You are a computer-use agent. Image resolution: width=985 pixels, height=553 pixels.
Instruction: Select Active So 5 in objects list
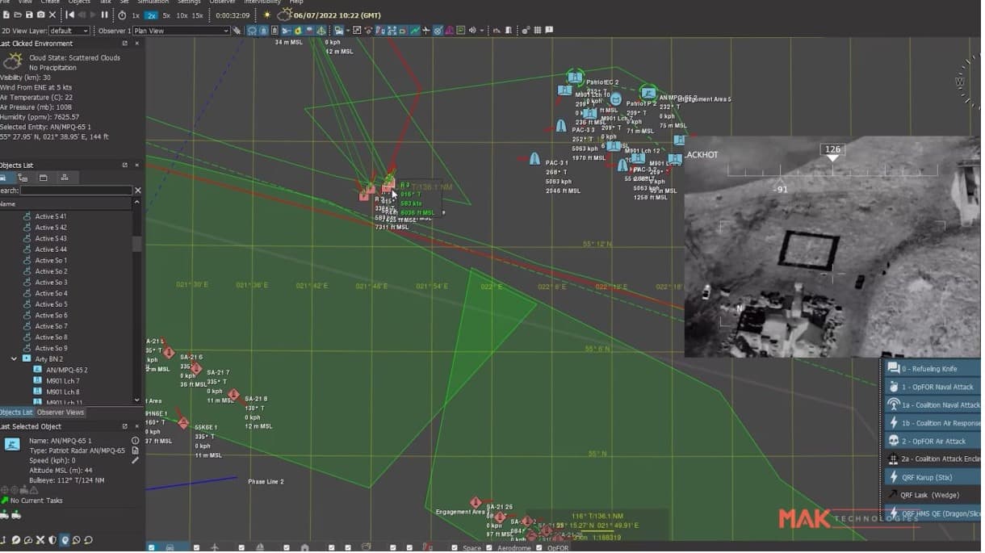coord(50,304)
